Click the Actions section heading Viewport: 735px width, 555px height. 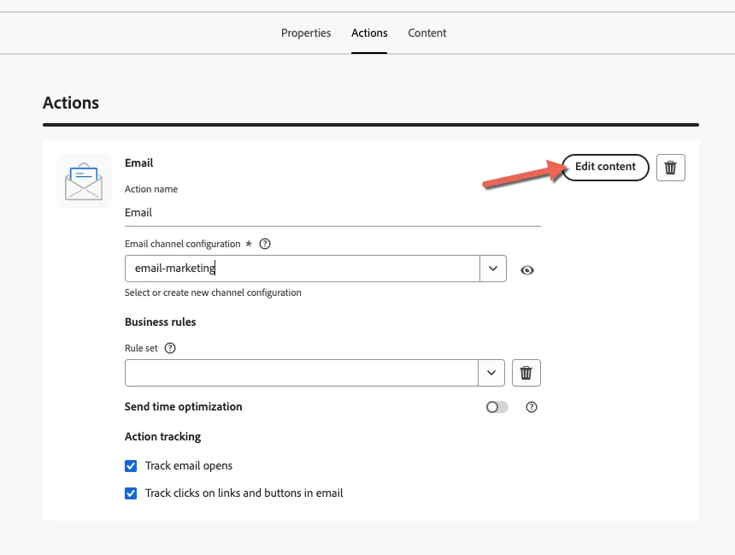[71, 103]
